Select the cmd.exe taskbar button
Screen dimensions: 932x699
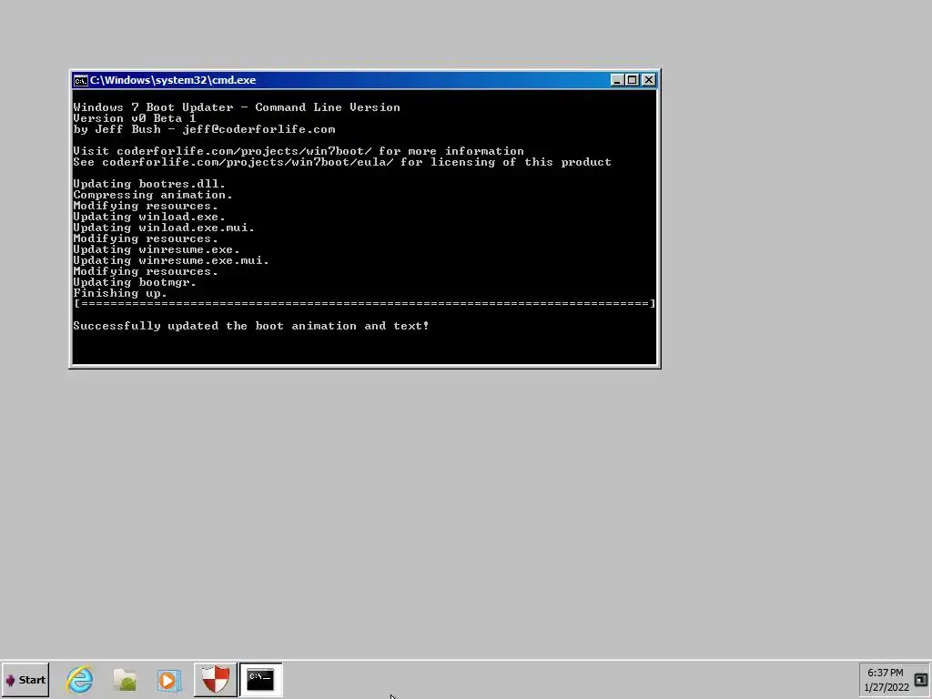pyautogui.click(x=260, y=679)
